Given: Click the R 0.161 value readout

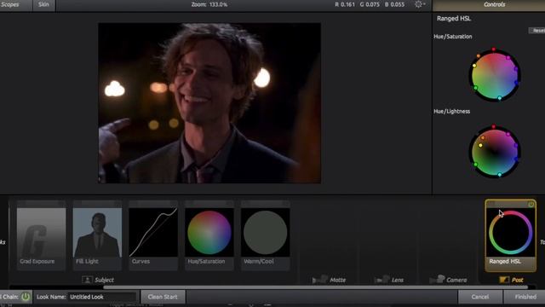Looking at the screenshot, I should (345, 4).
